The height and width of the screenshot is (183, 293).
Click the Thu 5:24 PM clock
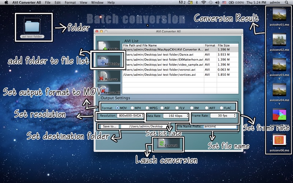tap(256, 3)
